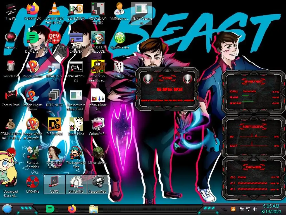Select the DIE PLEASE De icon
The width and height of the screenshot is (286, 215).
(54, 127)
